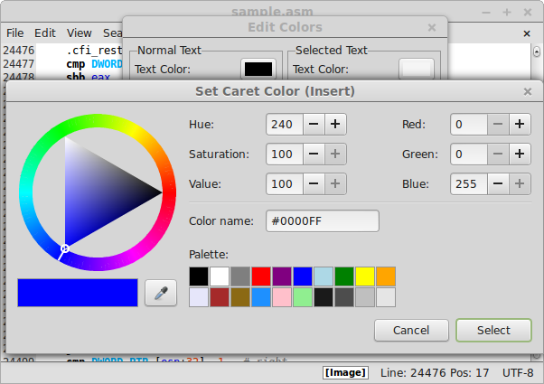Increase the Value field with plus
Screen dimensions: 544x384
335,183
